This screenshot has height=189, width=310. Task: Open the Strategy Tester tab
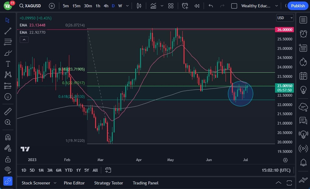[108, 183]
